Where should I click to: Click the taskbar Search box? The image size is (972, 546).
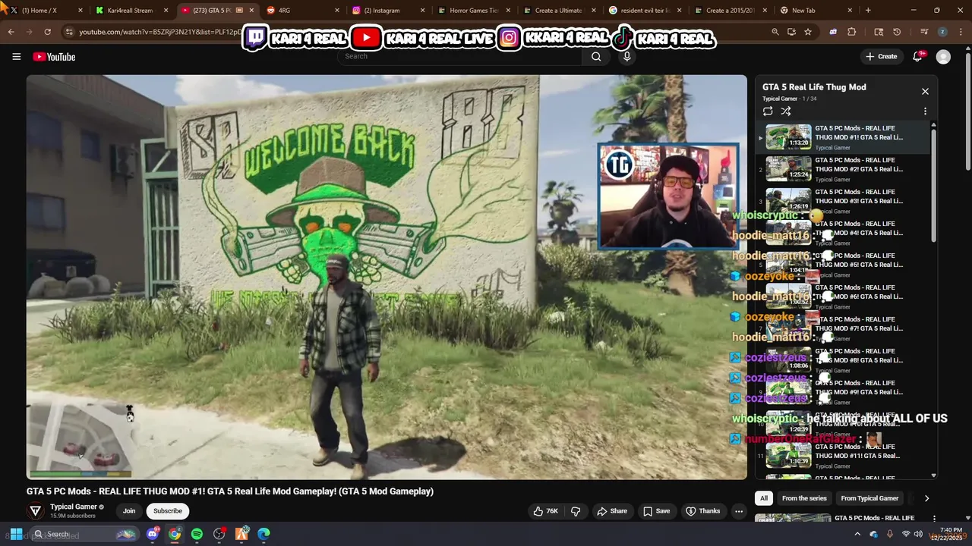84,534
